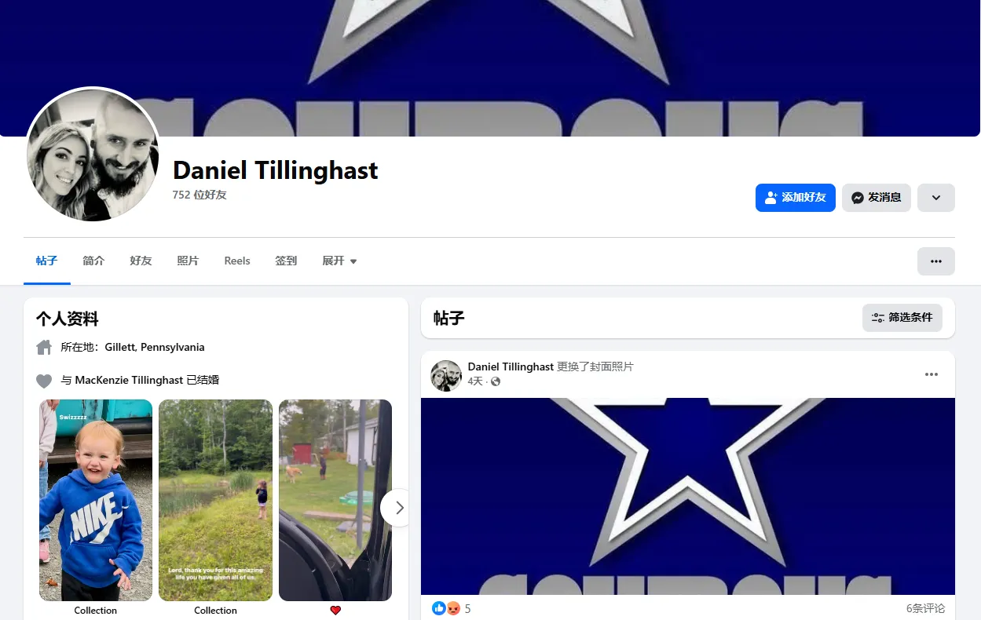
Task: Switch to the 好友 tab
Action: [x=141, y=261]
